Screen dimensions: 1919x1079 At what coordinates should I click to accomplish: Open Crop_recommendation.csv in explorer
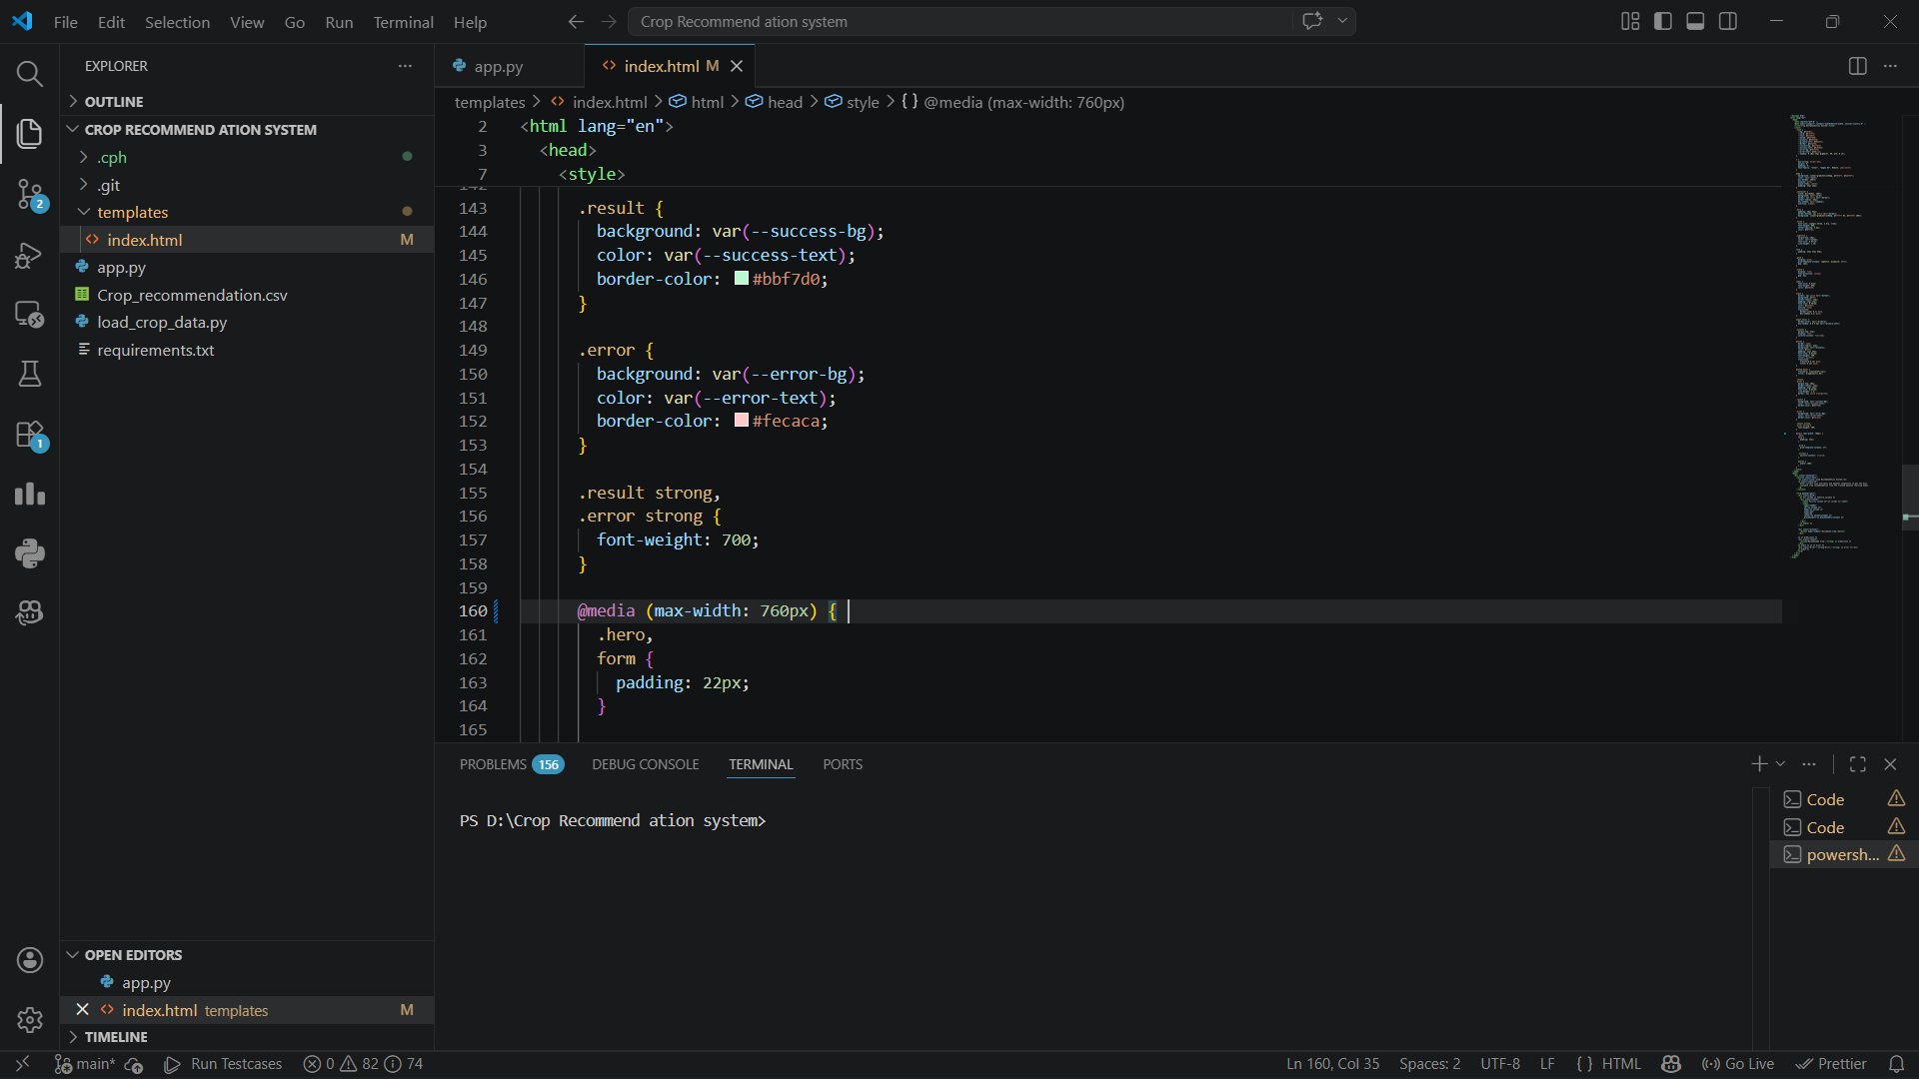pyautogui.click(x=192, y=295)
